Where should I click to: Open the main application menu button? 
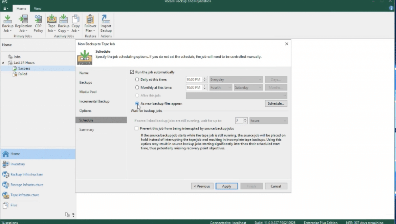pyautogui.click(x=5, y=8)
